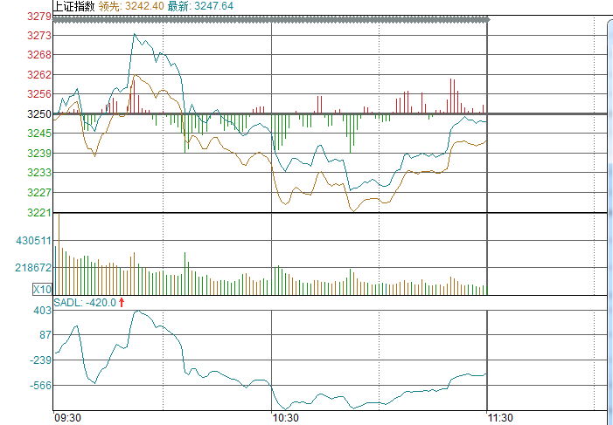Click the 3221 bottom price axis label
This screenshot has width=613, height=425.
click(x=38, y=212)
